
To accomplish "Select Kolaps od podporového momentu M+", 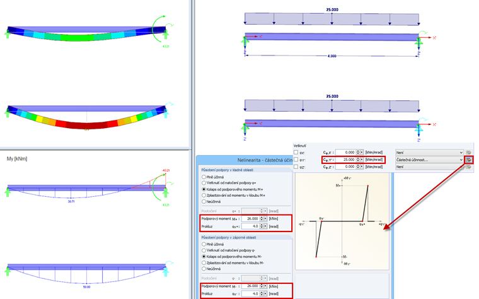I will pyautogui.click(x=204, y=189).
